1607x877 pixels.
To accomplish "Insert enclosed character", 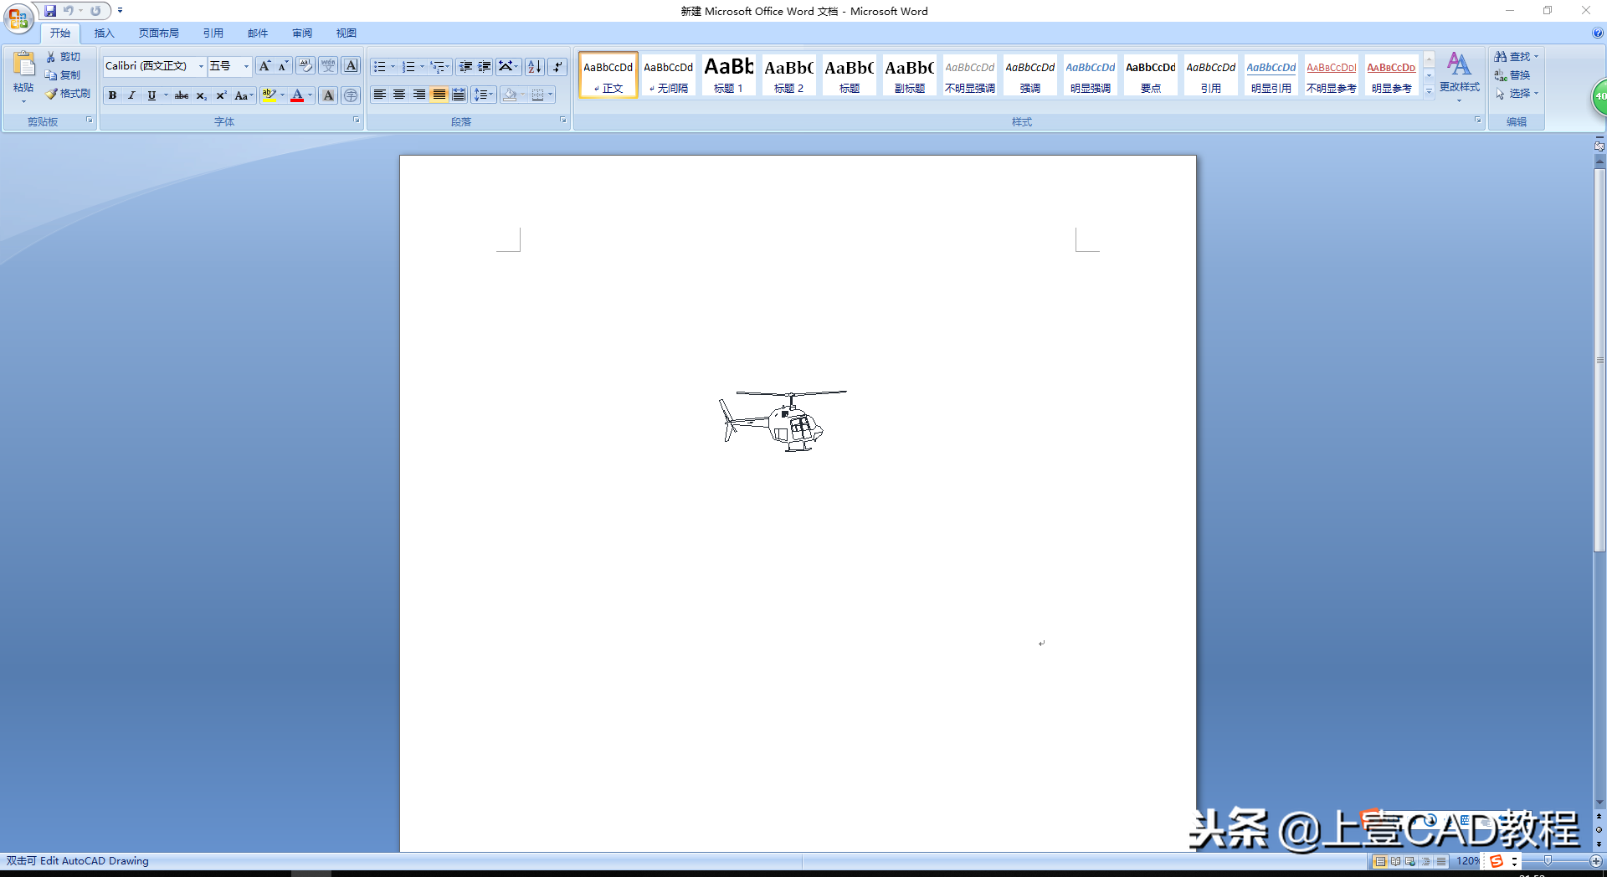I will click(351, 95).
